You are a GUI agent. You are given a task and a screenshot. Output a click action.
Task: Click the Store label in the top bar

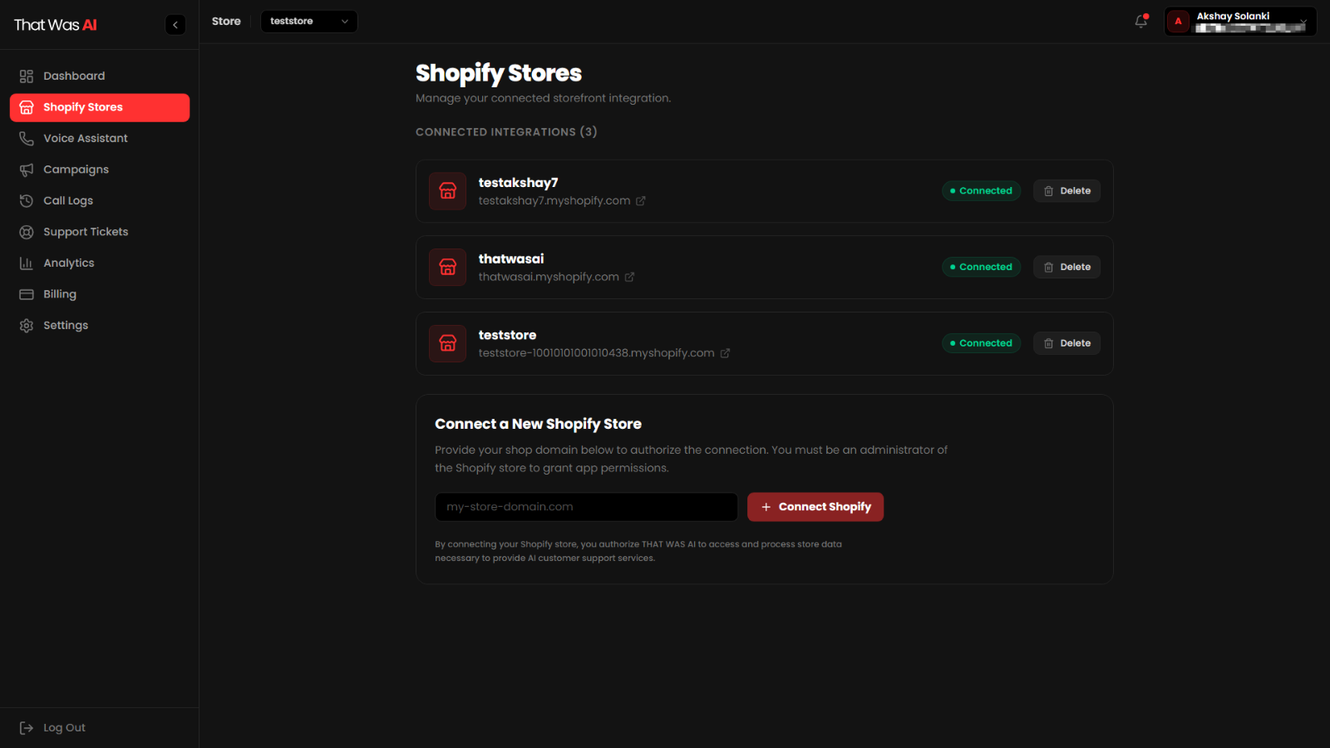226,22
